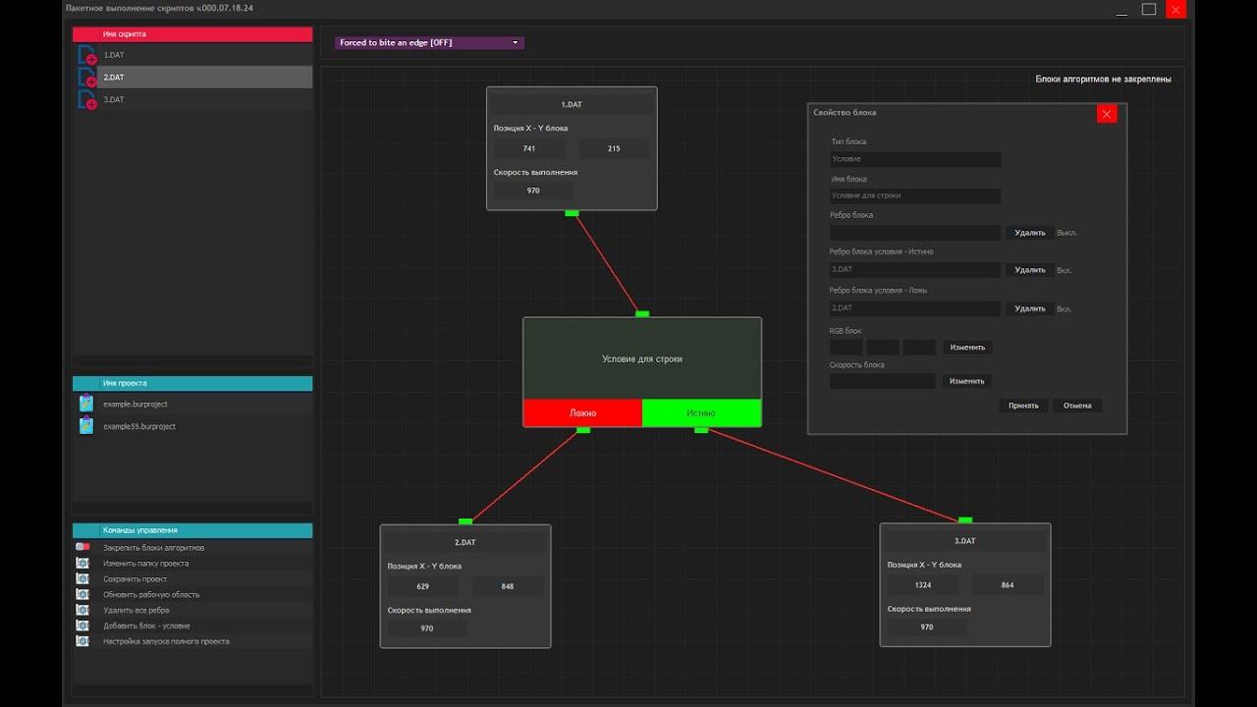Click Обновить рабочую область command

click(x=151, y=594)
